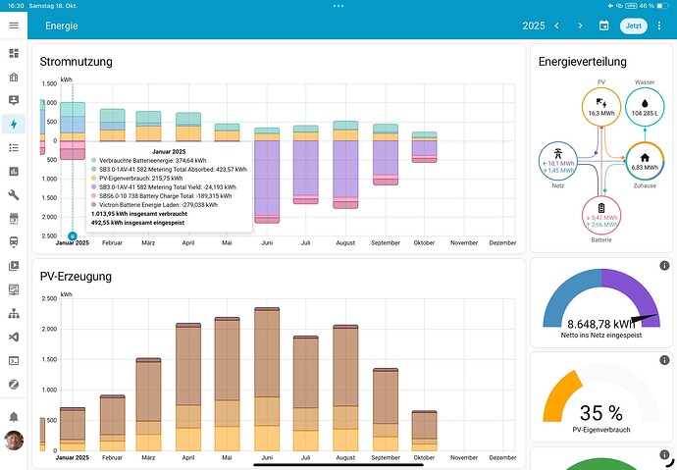Click the Zuhause home node
The image size is (677, 470).
point(645,162)
